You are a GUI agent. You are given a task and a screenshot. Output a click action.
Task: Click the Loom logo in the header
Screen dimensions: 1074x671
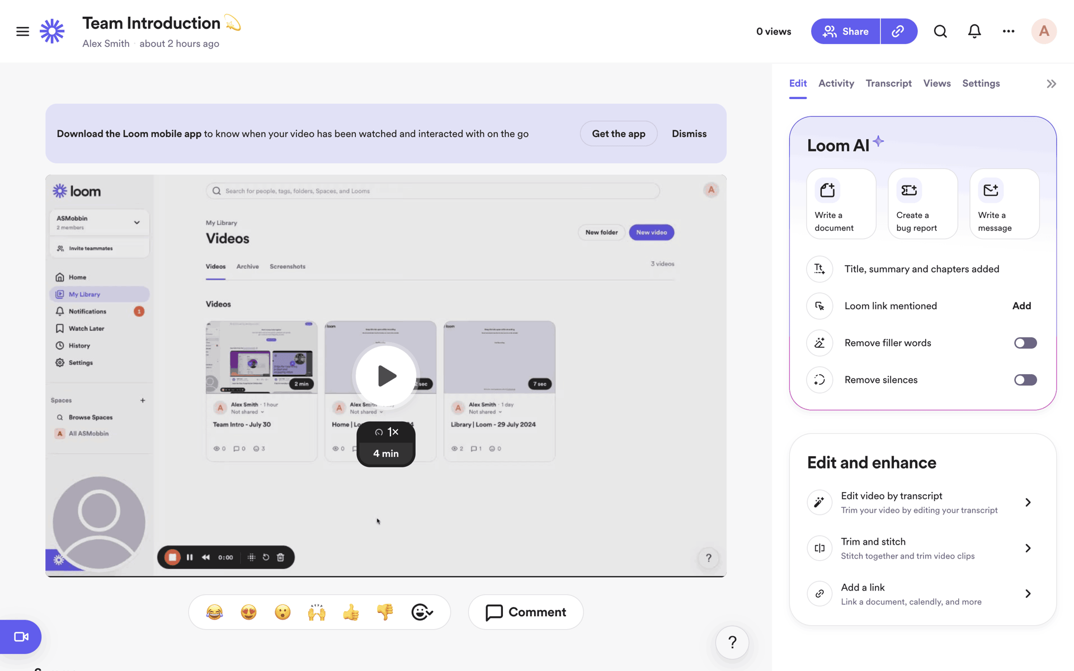[52, 31]
